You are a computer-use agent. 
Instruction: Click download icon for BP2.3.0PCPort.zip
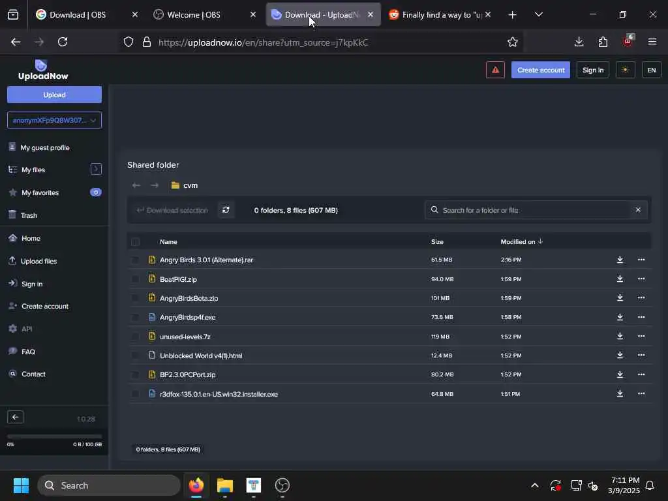point(620,374)
